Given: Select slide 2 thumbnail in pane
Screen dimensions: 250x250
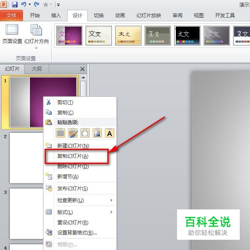Looking at the screenshot, I should click(x=26, y=158).
